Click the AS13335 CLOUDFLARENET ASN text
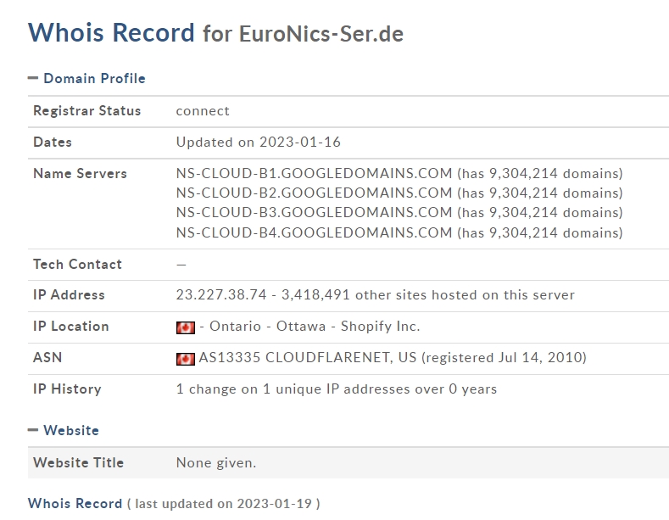This screenshot has height=520, width=669. tap(295, 357)
